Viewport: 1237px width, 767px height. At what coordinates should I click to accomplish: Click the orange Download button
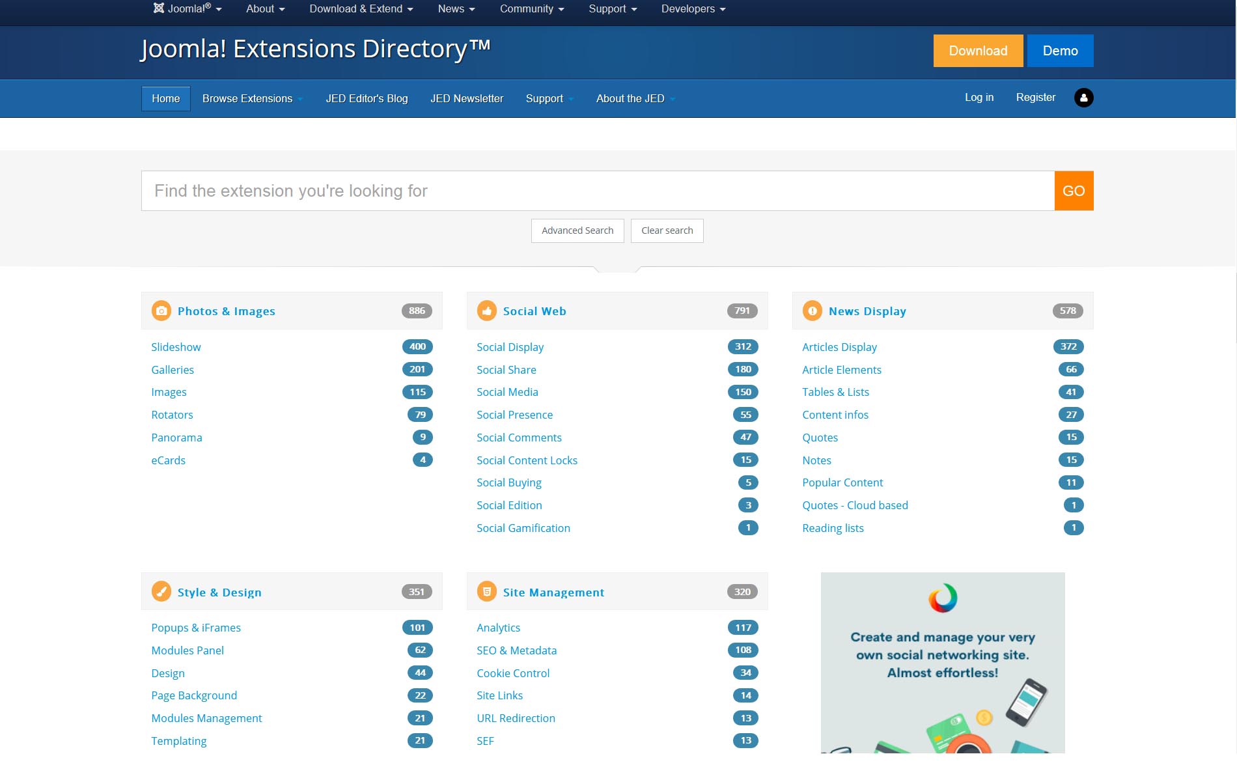[978, 50]
